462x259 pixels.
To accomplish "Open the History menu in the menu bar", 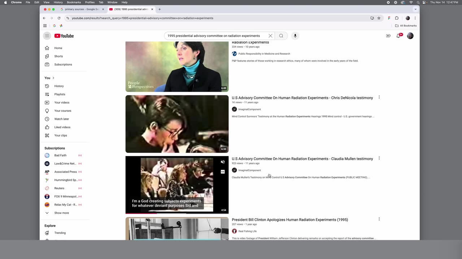I will point(58,2).
